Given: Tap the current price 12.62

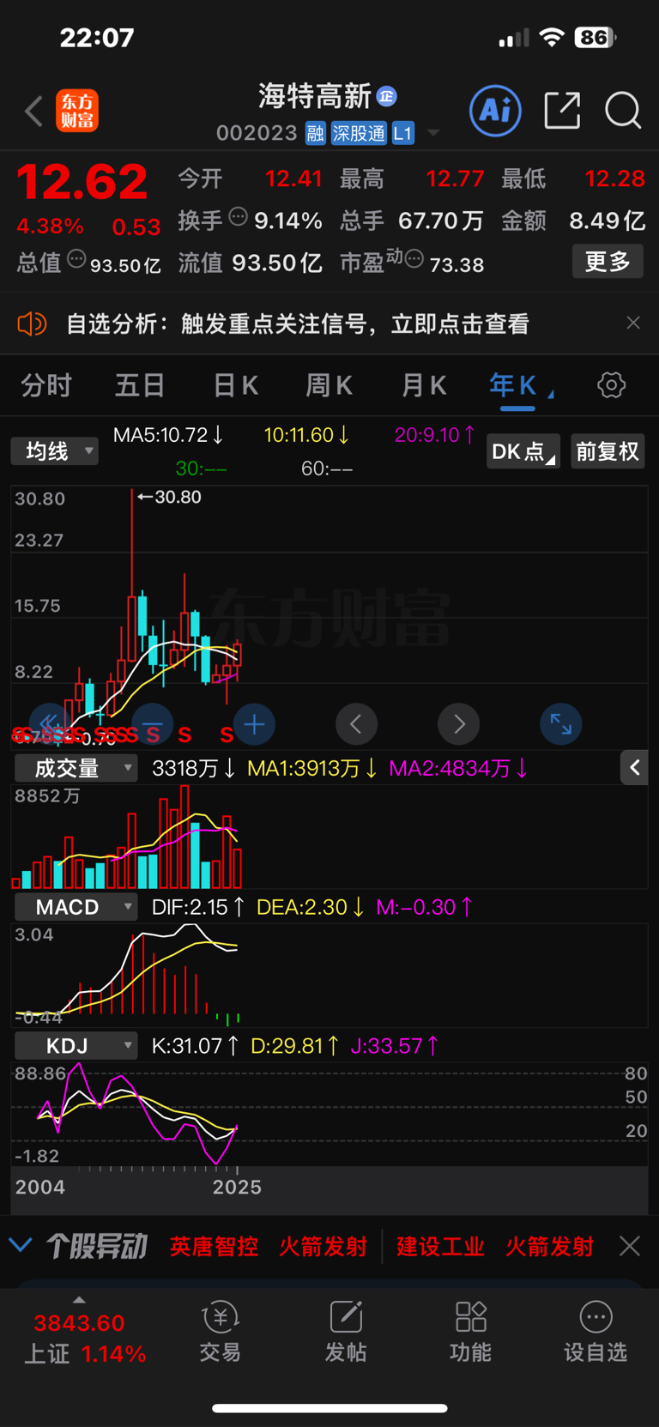Looking at the screenshot, I should pos(82,182).
